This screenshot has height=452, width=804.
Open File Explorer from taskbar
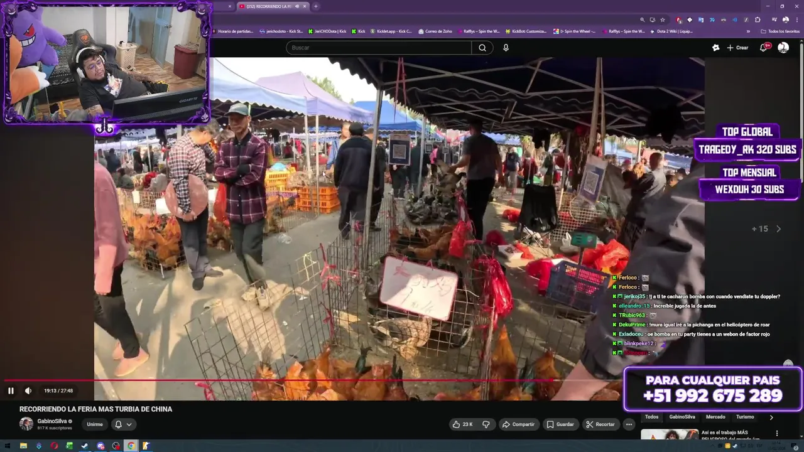click(23, 446)
